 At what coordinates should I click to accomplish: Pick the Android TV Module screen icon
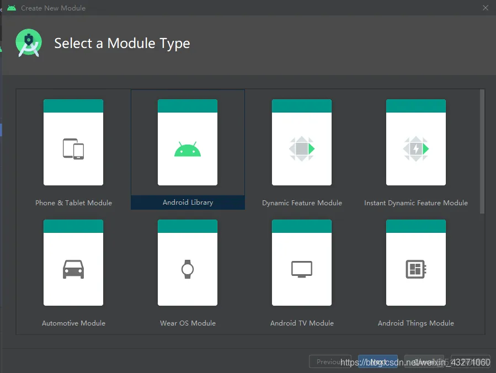(x=302, y=269)
